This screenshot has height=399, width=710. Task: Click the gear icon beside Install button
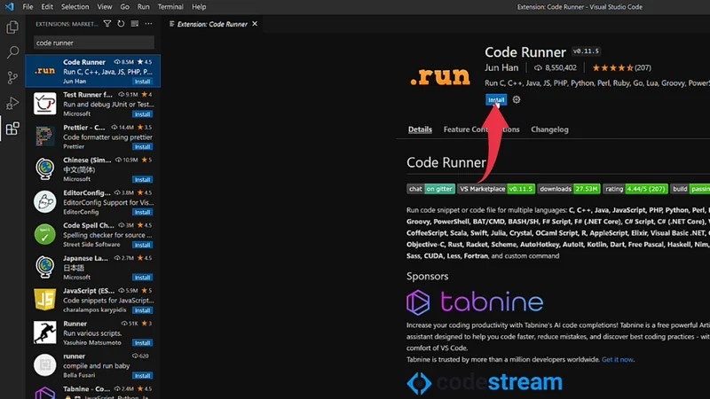pyautogui.click(x=517, y=100)
